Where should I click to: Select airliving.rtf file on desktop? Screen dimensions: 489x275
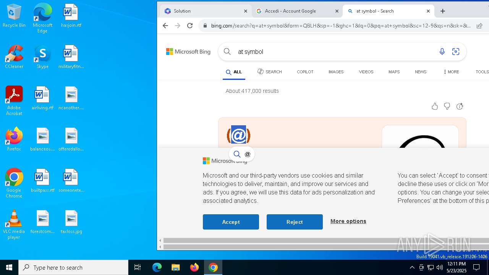[x=42, y=98]
